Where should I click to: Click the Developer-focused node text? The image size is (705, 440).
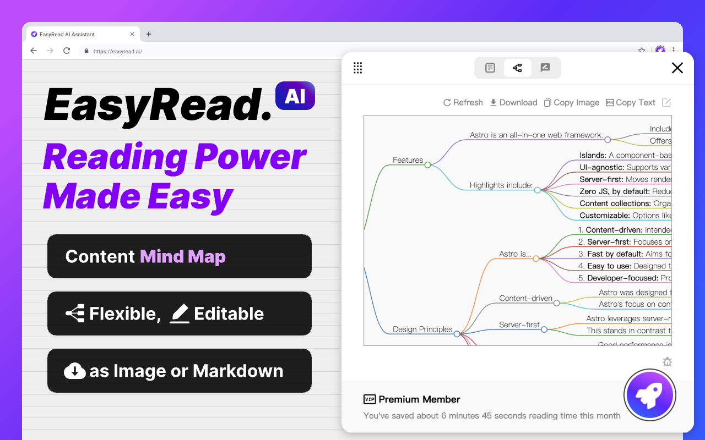click(625, 278)
